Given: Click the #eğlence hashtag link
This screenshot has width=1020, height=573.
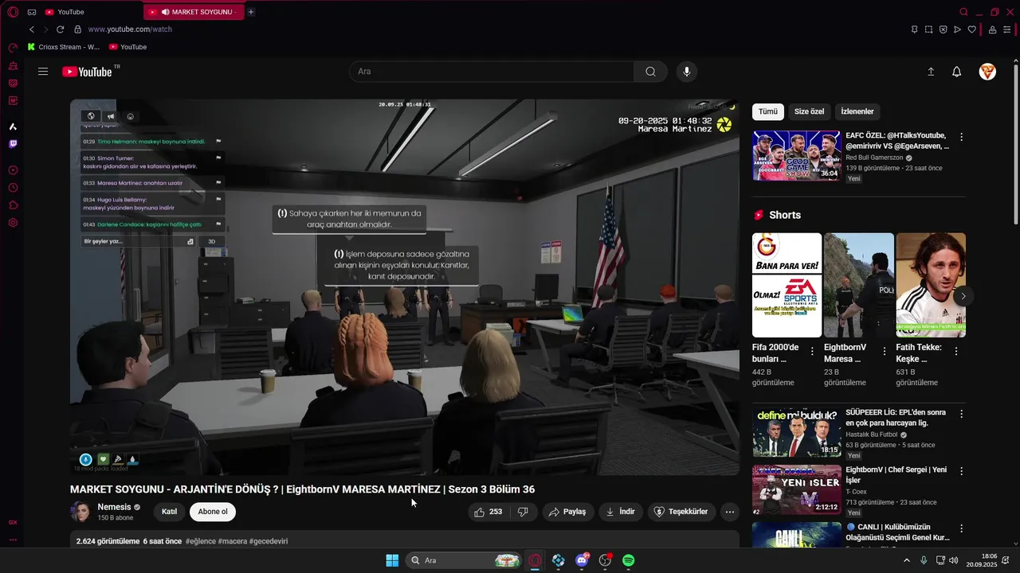Looking at the screenshot, I should (201, 541).
